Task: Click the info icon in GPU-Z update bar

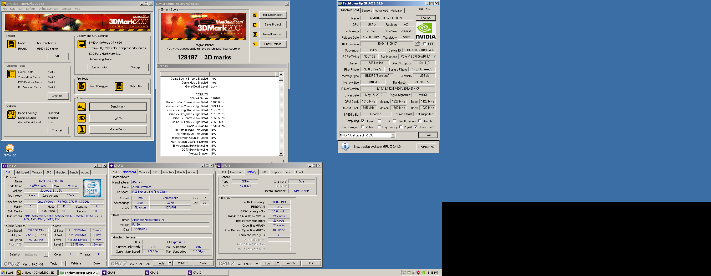Action: click(x=345, y=147)
